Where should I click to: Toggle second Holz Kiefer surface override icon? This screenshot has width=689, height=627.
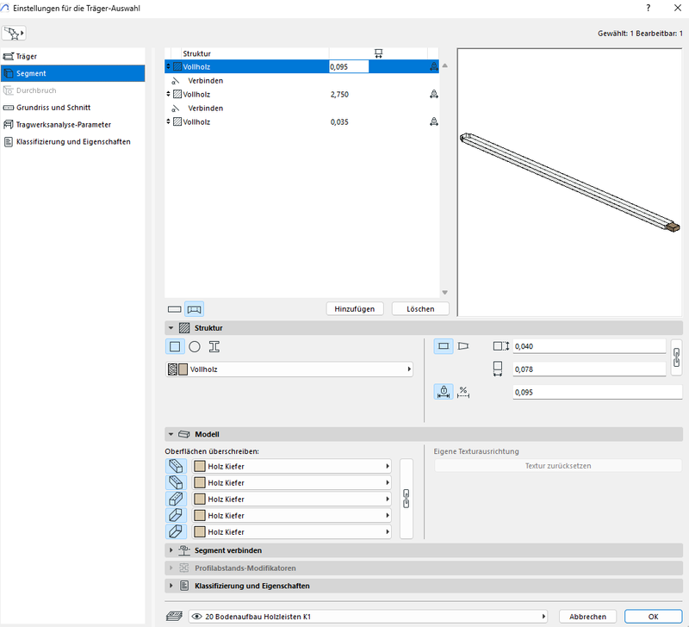(x=176, y=482)
